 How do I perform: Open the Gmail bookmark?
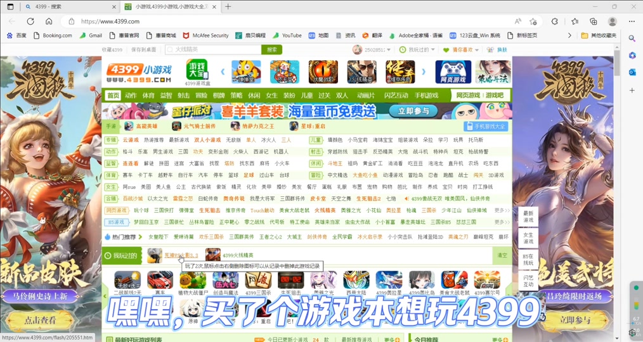point(91,35)
